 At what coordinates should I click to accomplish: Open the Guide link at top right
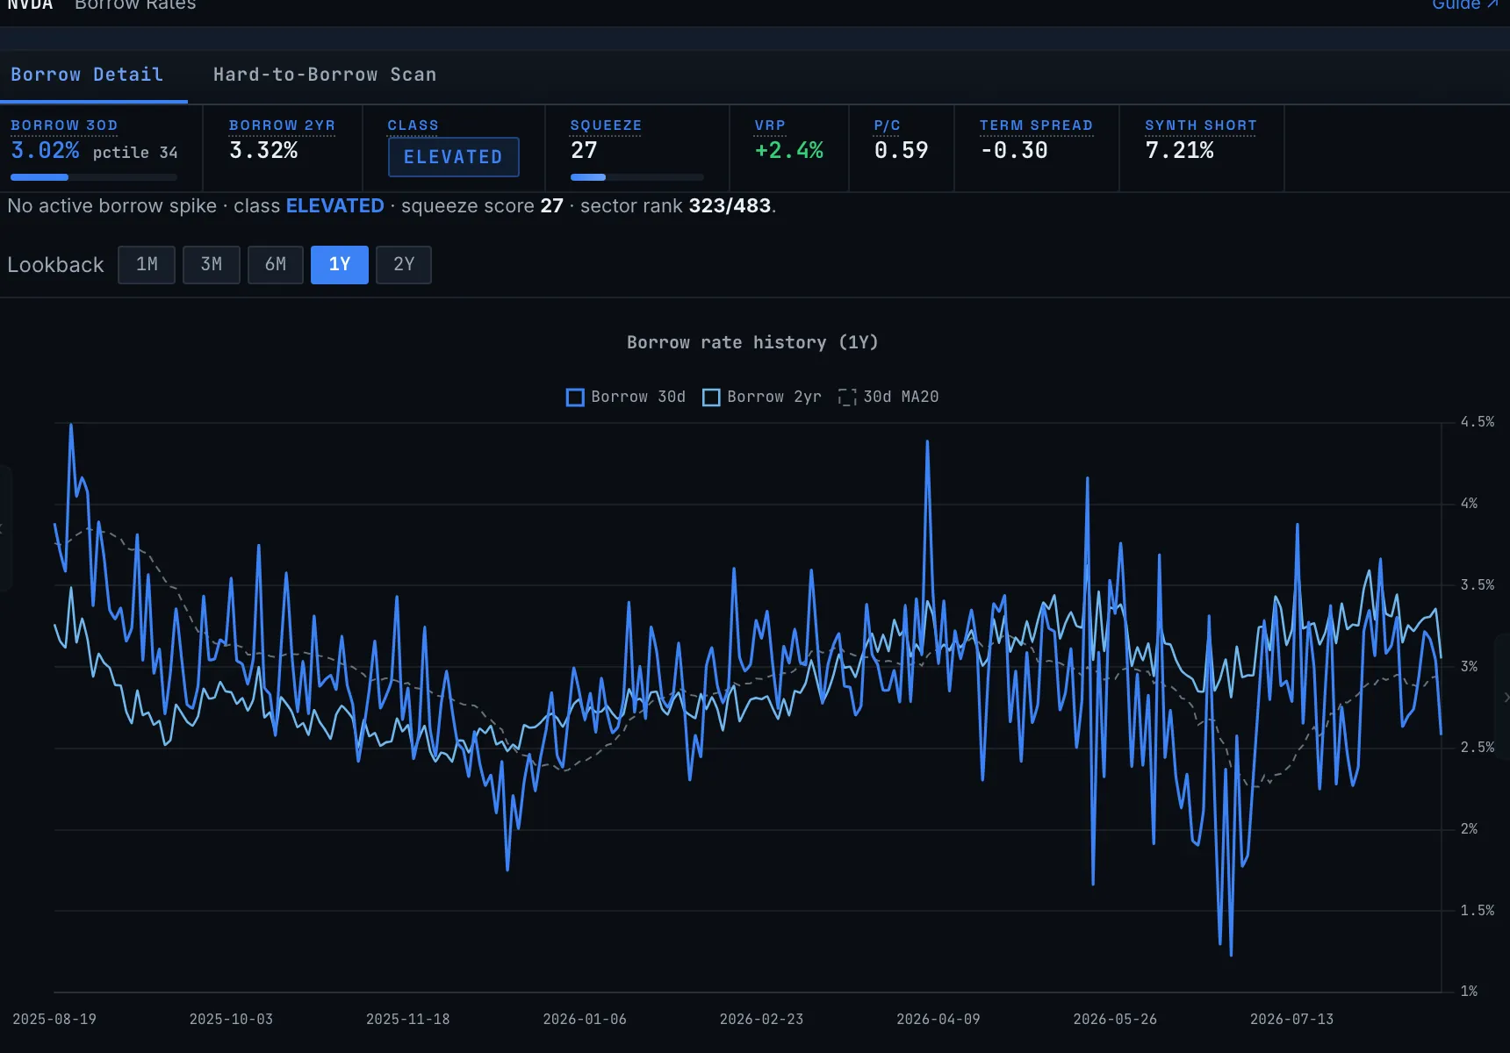click(1464, 4)
